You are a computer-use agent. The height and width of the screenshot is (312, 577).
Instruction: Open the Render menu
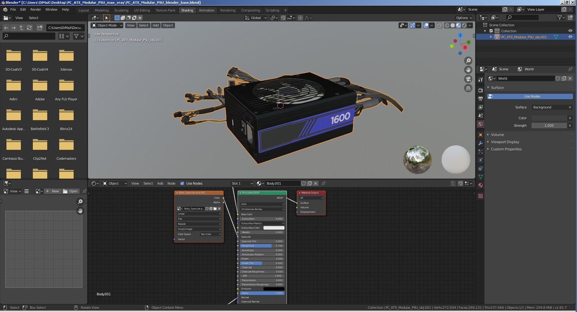35,10
